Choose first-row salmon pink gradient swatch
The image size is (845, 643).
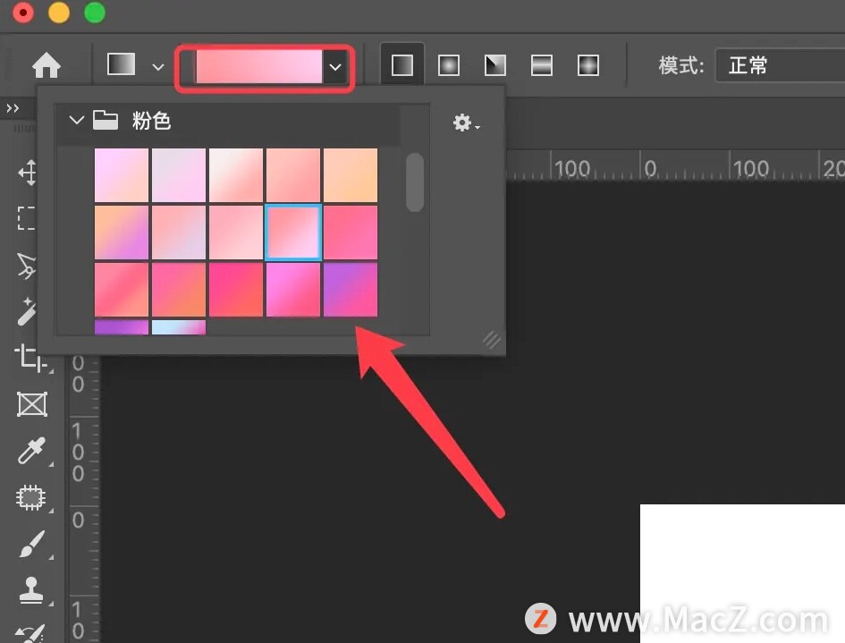(293, 175)
